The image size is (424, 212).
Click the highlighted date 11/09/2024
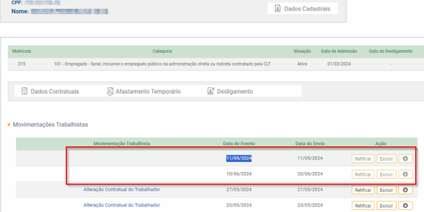tap(239, 158)
